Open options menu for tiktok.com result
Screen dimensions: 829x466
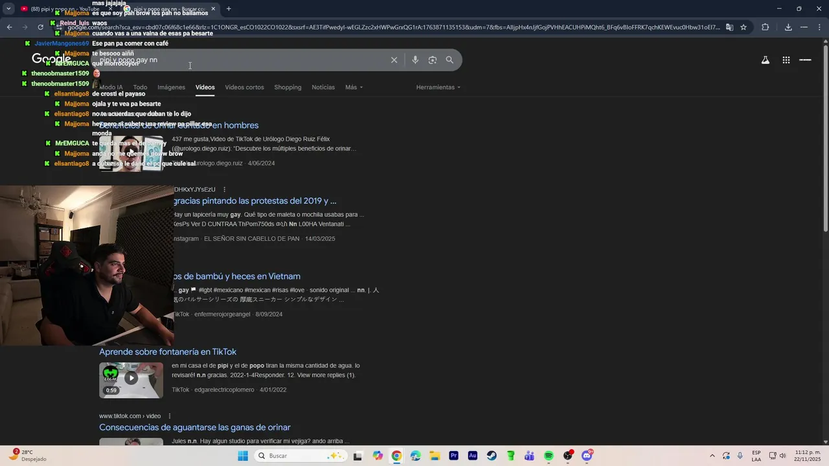point(170,416)
